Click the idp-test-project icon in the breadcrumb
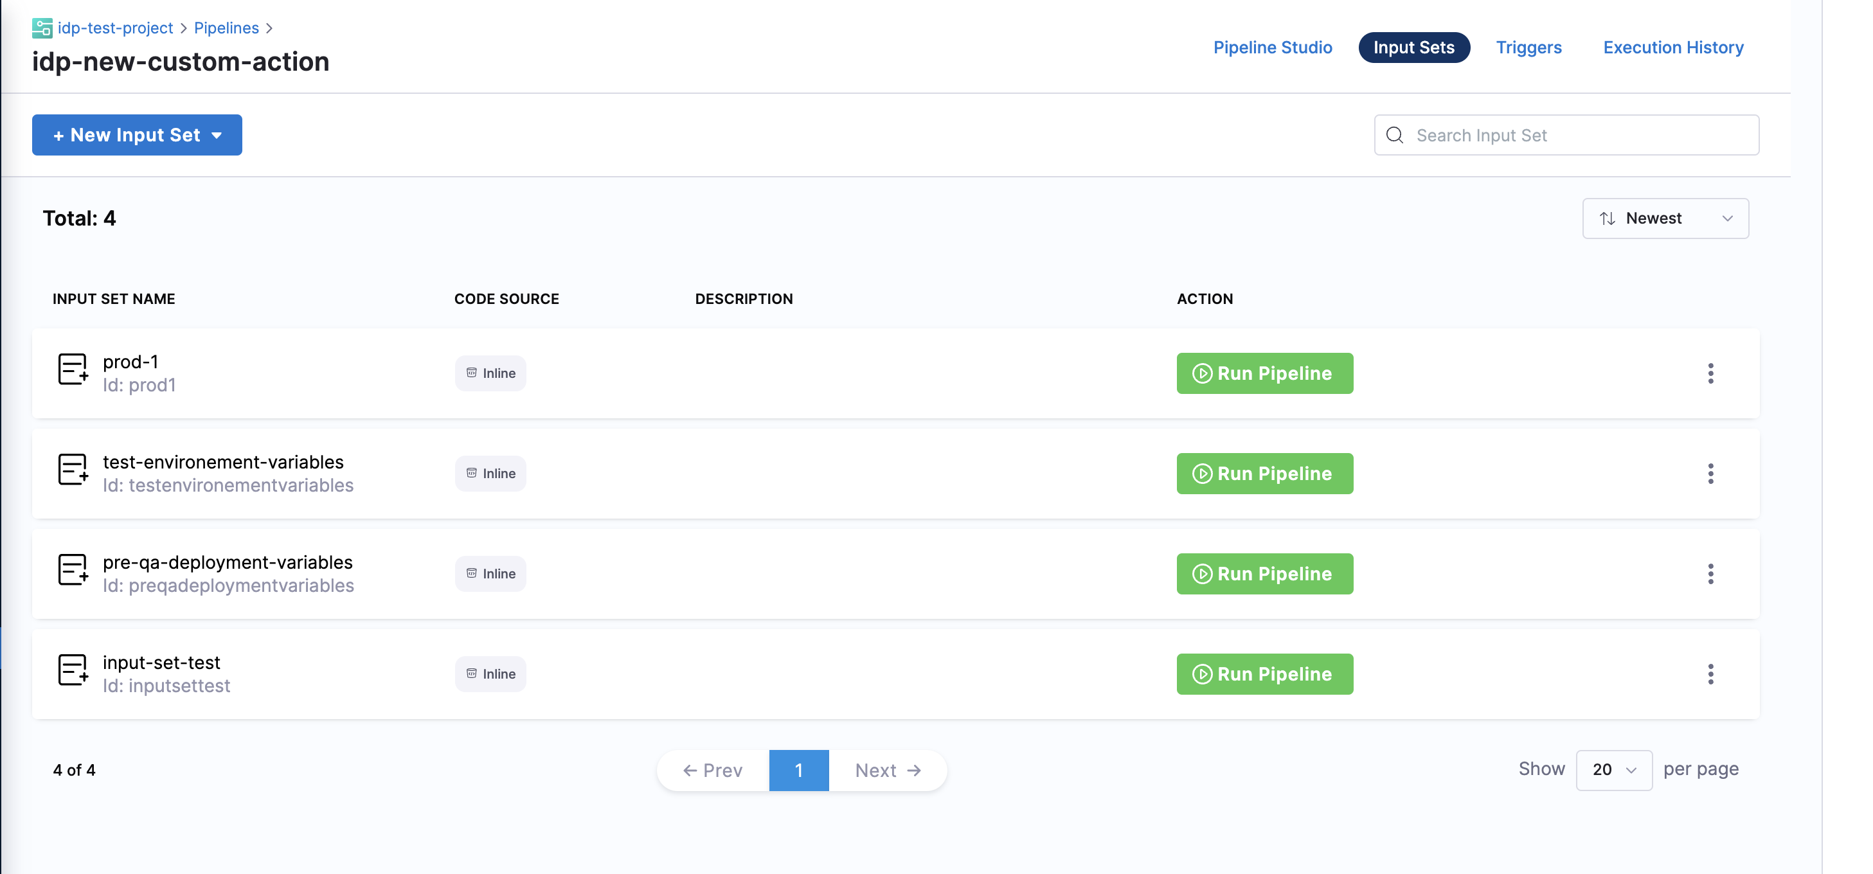Image resolution: width=1873 pixels, height=874 pixels. pos(42,28)
